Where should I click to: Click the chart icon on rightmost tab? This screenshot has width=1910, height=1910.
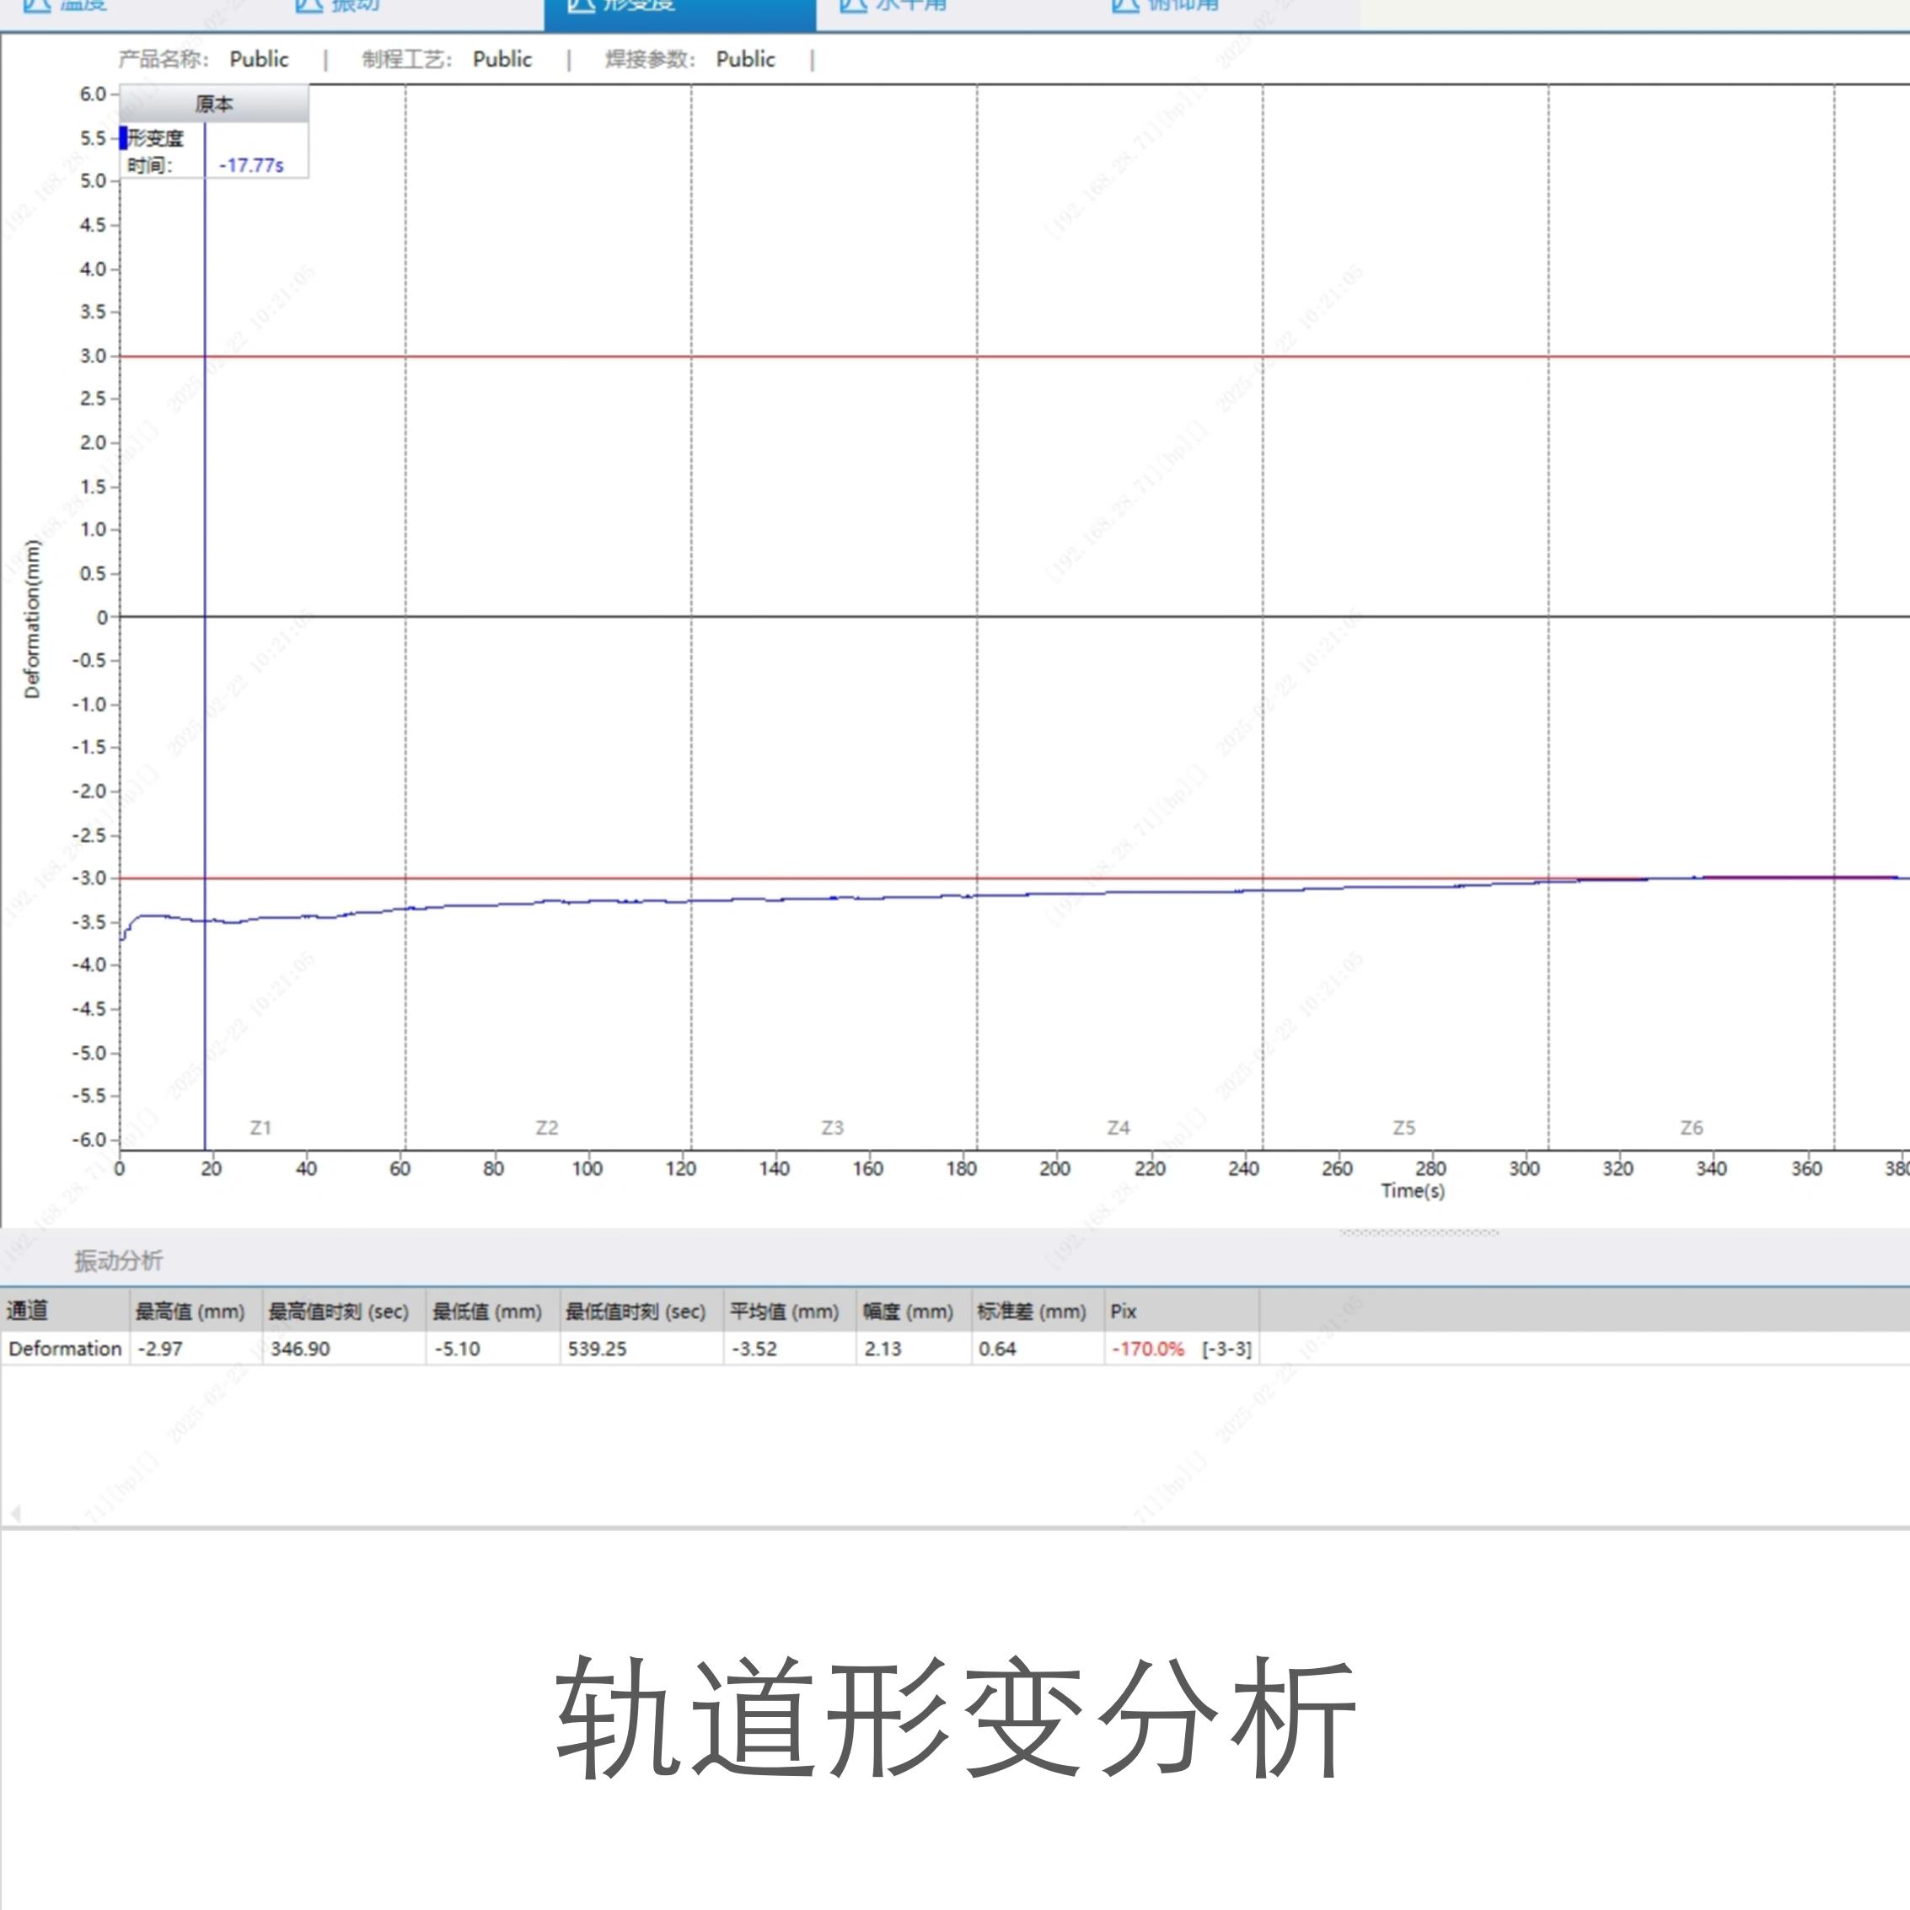pos(1125,5)
